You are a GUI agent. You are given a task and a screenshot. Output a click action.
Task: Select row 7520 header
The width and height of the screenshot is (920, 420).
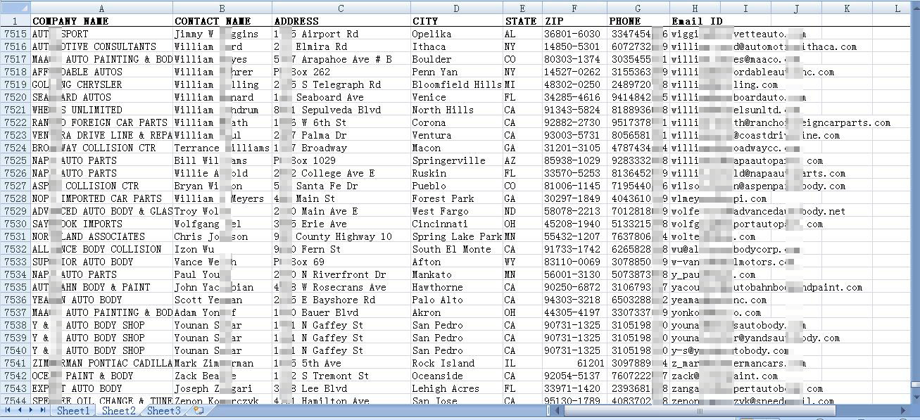(x=15, y=97)
